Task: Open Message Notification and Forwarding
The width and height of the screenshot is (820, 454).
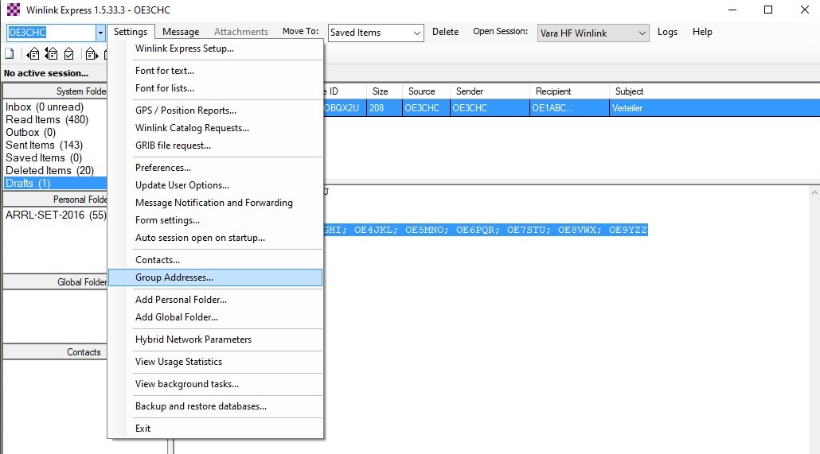Action: (x=216, y=203)
